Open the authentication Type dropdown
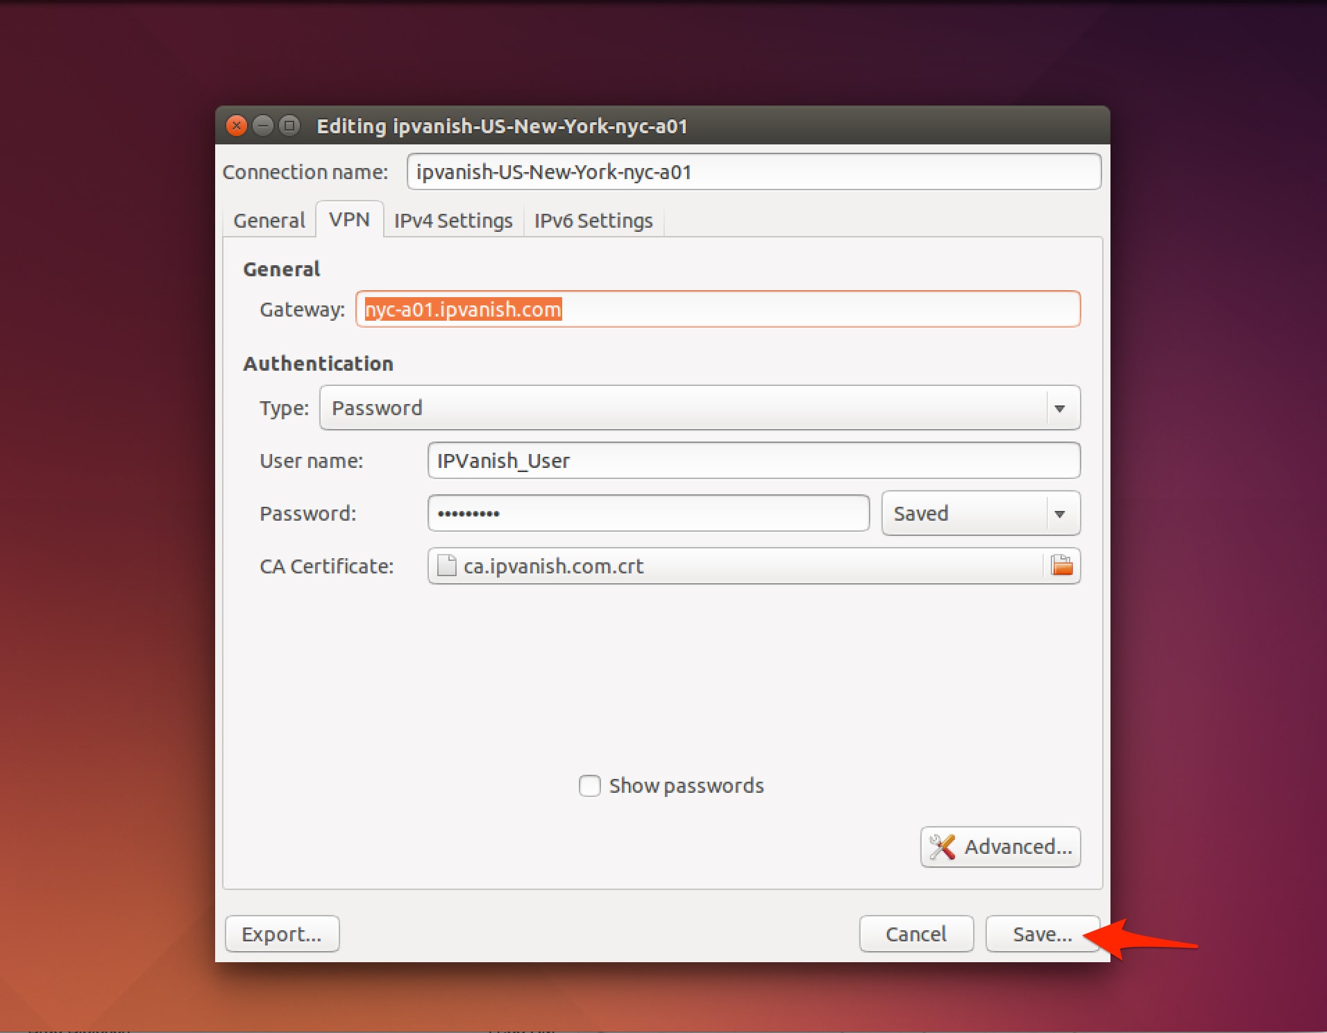 tap(700, 408)
